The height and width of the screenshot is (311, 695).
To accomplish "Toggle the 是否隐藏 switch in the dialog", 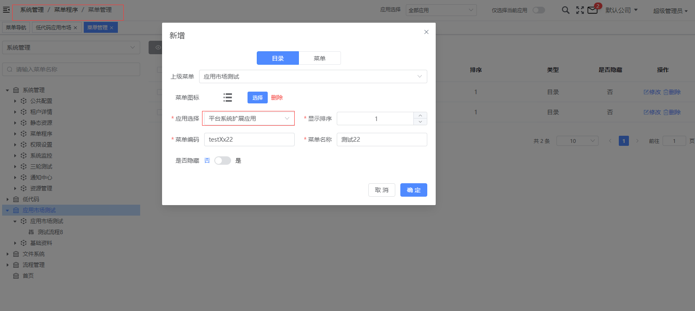I will point(223,161).
